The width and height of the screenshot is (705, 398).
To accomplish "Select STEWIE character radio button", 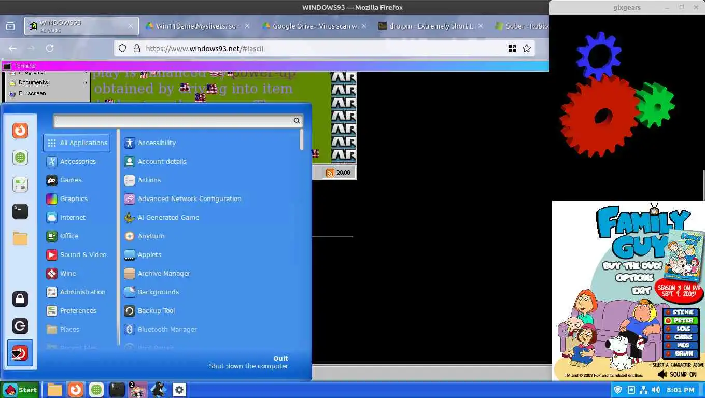I will pyautogui.click(x=669, y=312).
